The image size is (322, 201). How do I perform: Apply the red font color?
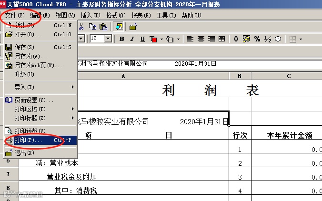tap(153, 39)
